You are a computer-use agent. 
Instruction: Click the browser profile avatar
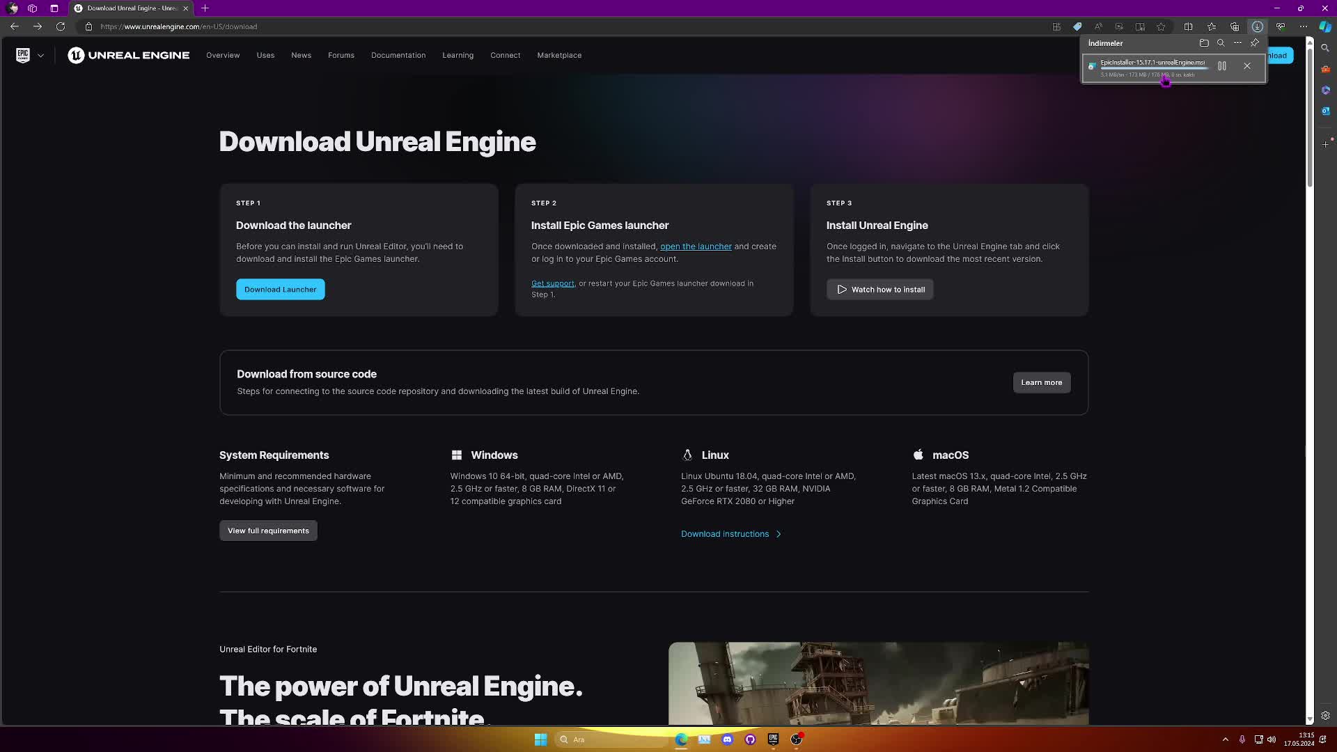[12, 8]
